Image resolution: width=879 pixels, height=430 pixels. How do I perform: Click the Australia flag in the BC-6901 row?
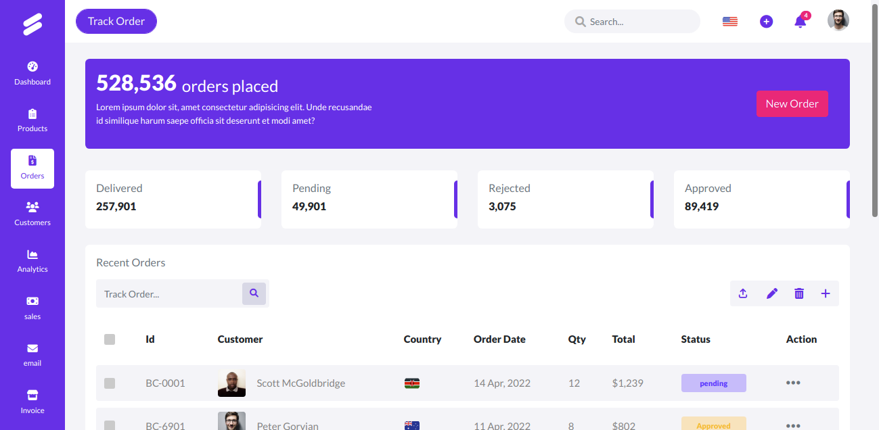(x=411, y=425)
